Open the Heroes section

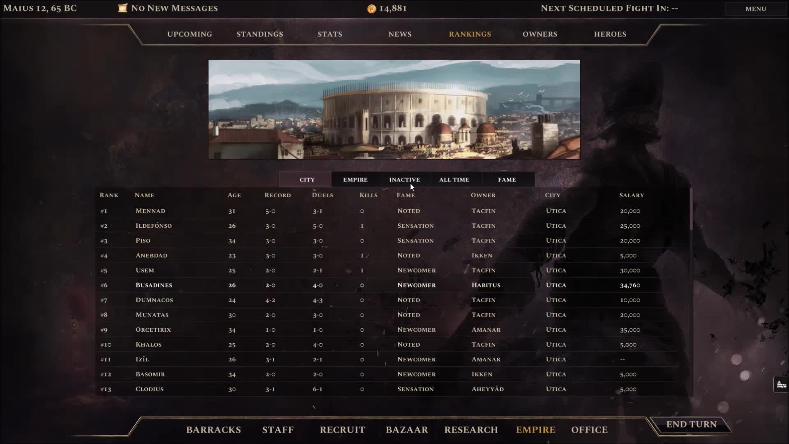point(610,34)
